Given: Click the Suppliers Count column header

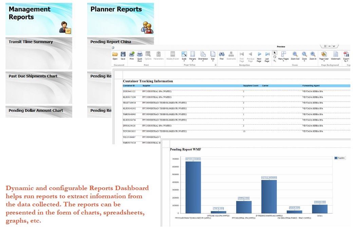Looking at the screenshot, I should click(x=251, y=86).
